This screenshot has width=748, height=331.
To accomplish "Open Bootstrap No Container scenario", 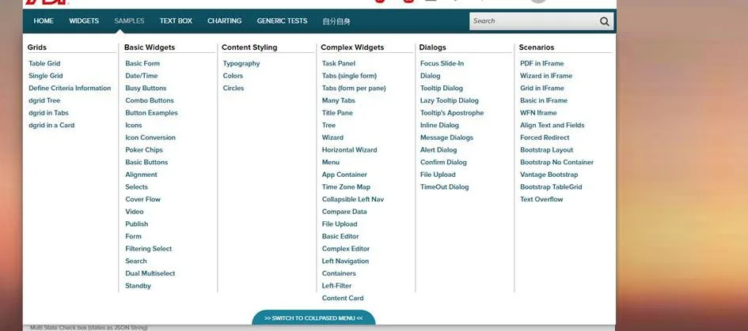I will click(556, 163).
